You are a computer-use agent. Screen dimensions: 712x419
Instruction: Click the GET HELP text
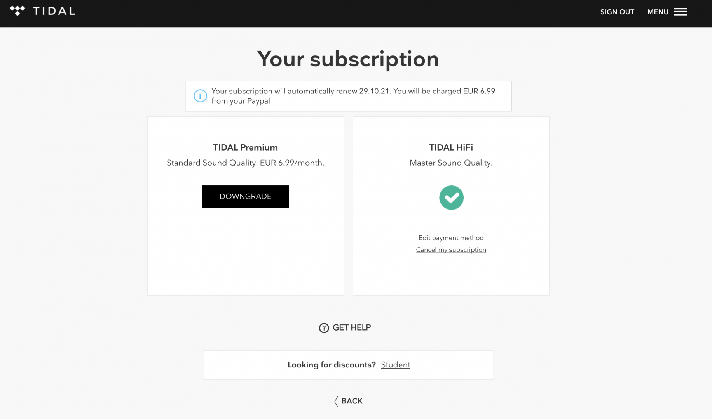click(352, 327)
